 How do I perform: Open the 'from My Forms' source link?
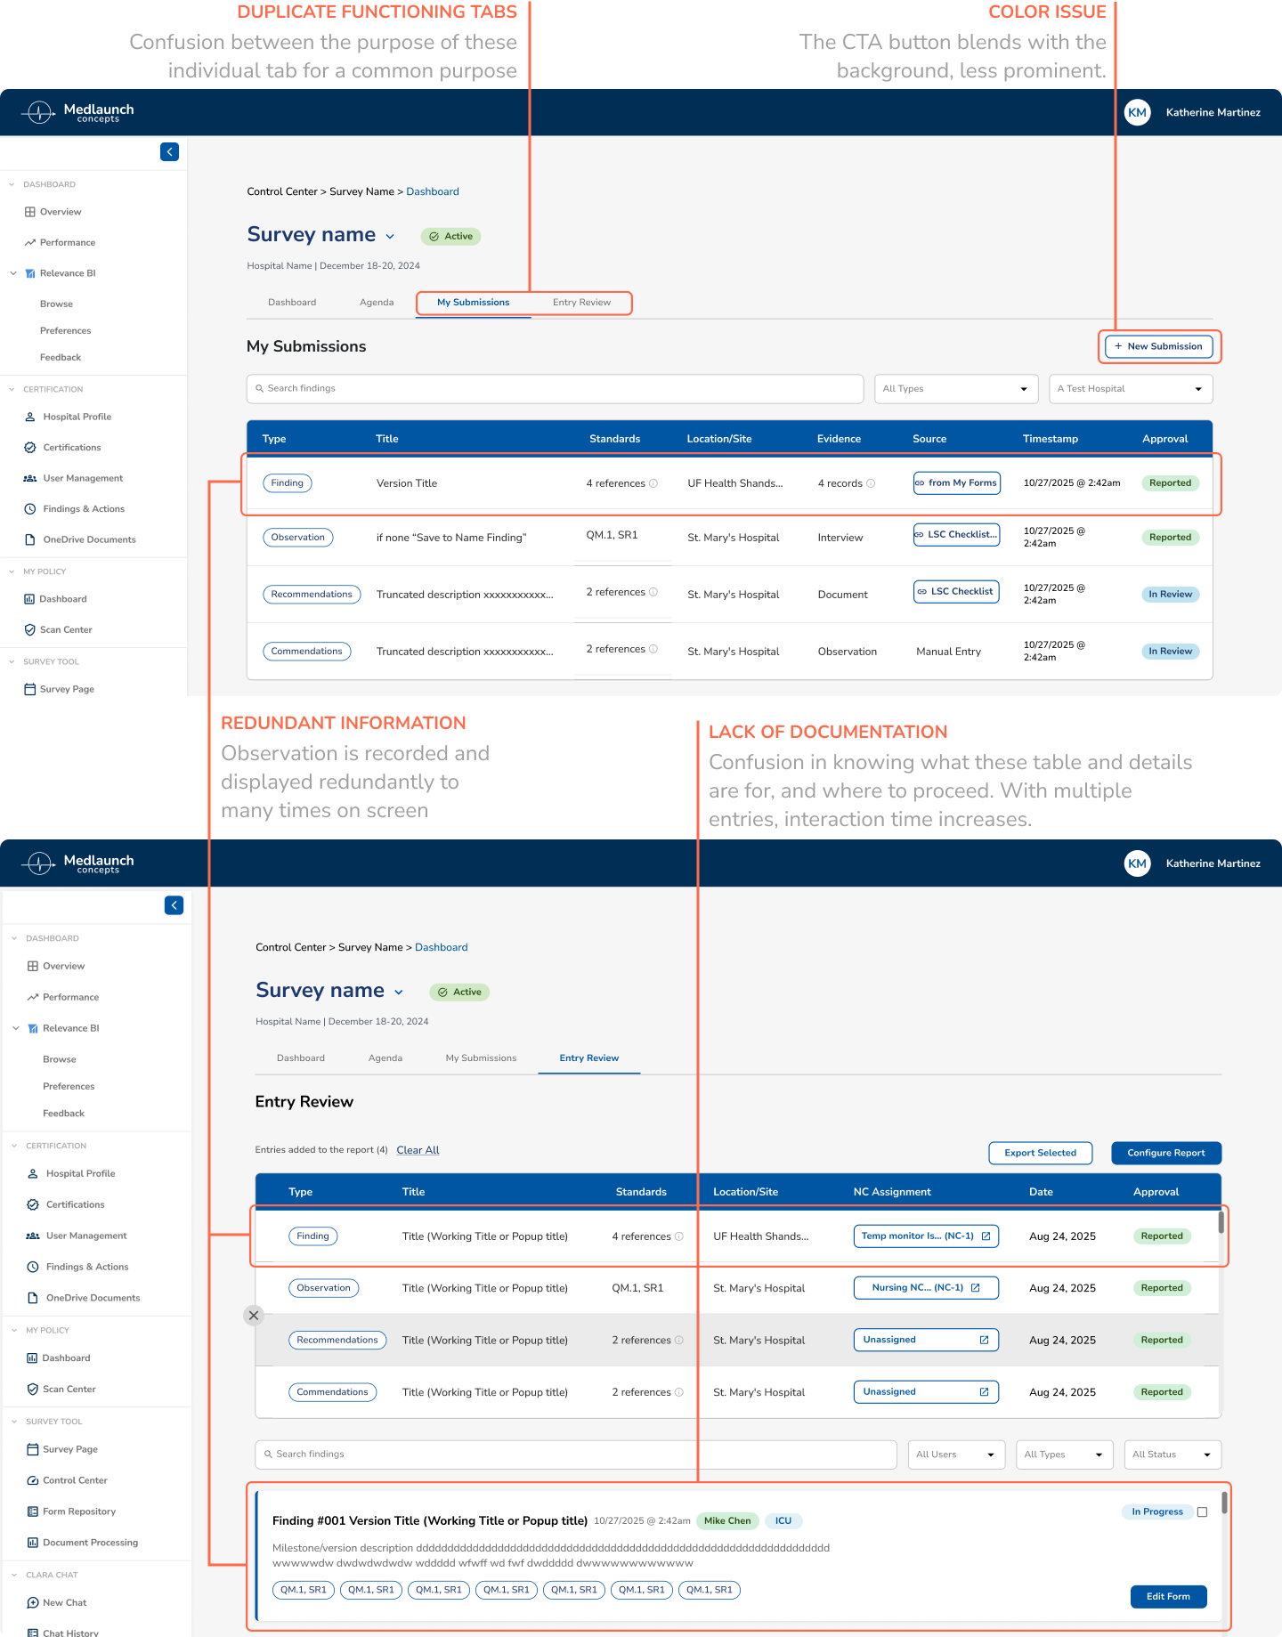pos(956,483)
